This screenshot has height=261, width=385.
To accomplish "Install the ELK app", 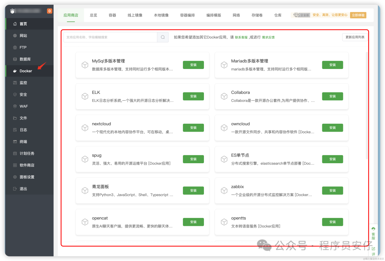I will coord(194,96).
